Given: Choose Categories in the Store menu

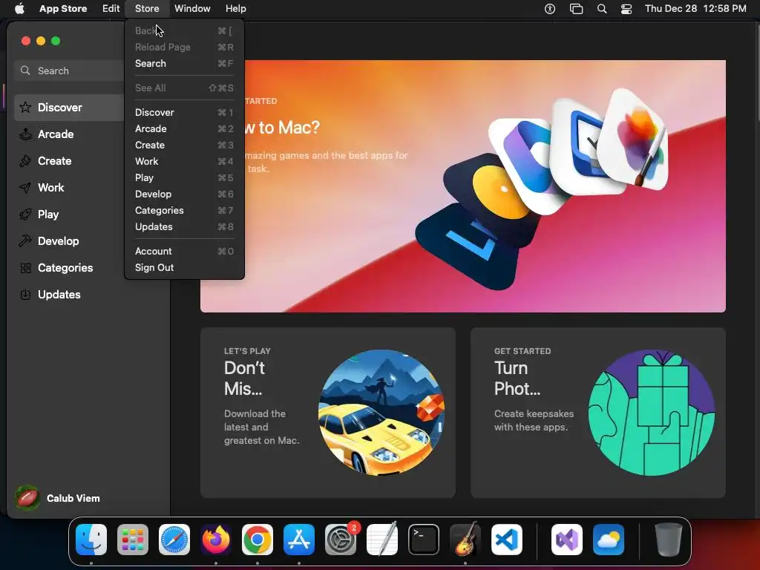Looking at the screenshot, I should pos(184,210).
